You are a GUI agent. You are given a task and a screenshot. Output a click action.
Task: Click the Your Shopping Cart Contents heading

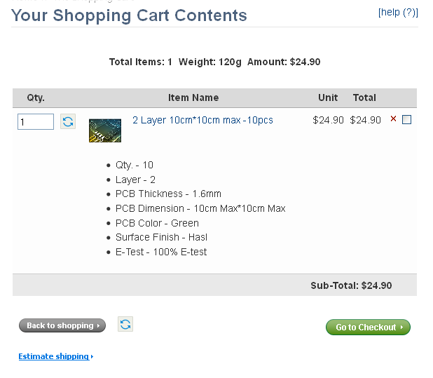[x=129, y=15]
